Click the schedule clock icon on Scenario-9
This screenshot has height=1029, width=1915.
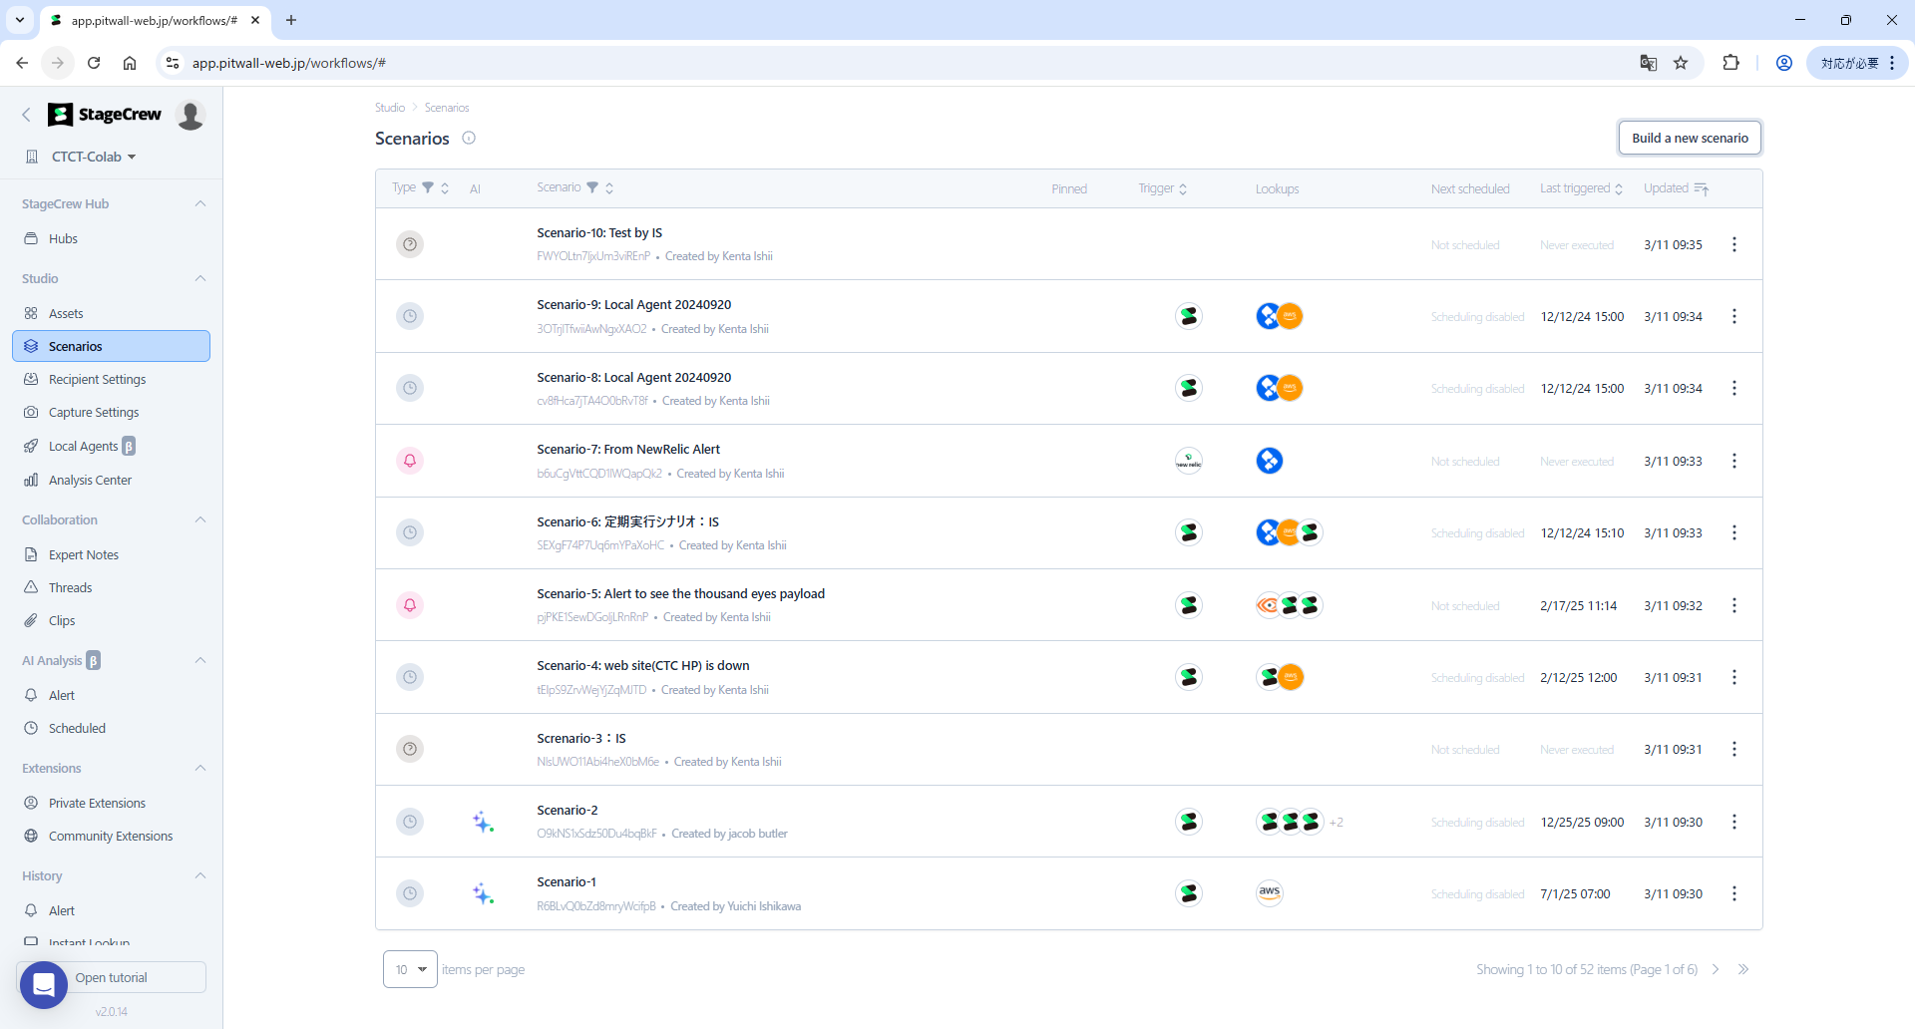click(x=410, y=315)
